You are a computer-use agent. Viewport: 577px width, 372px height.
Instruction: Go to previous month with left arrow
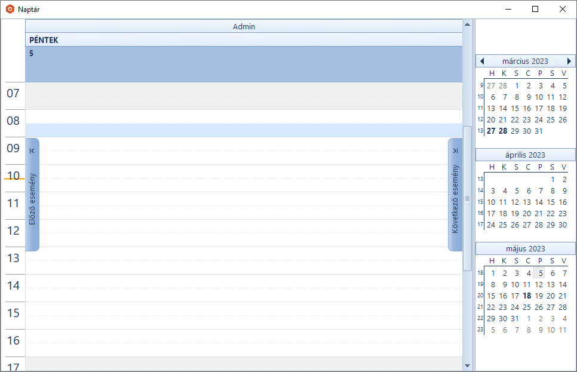(x=482, y=62)
